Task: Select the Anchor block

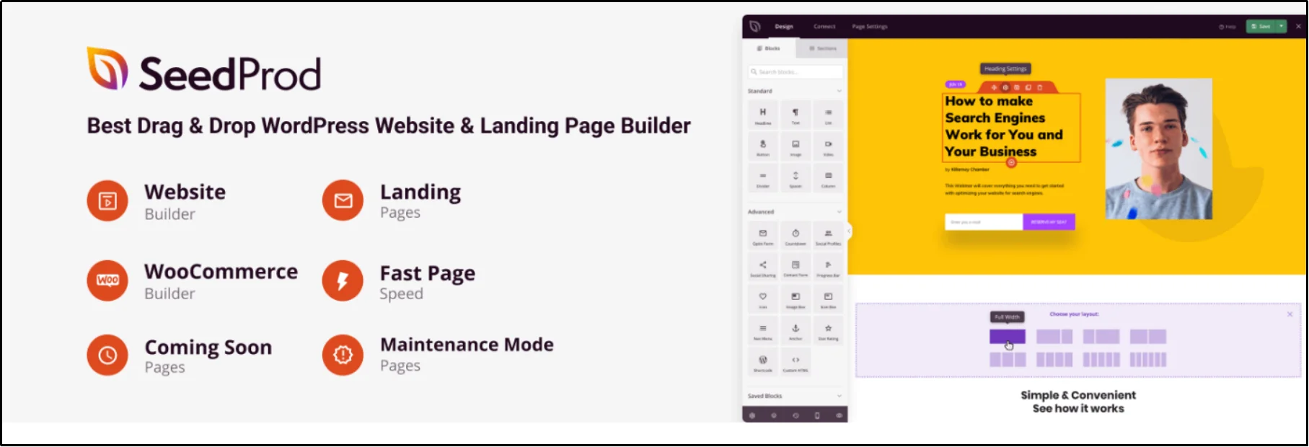Action: [795, 332]
